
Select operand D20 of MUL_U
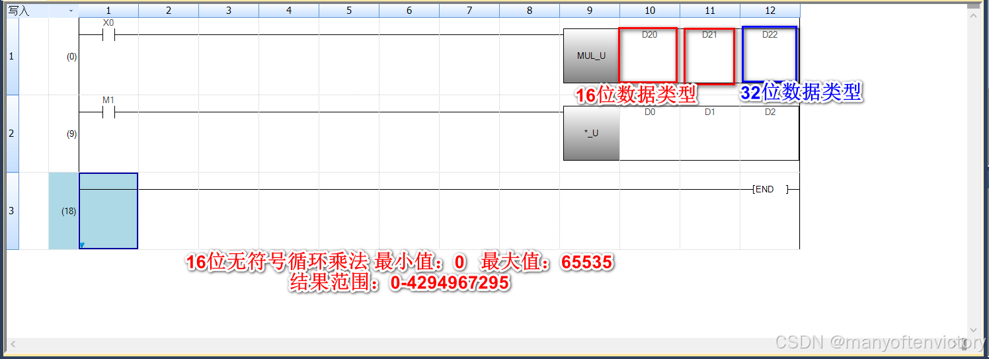649,35
